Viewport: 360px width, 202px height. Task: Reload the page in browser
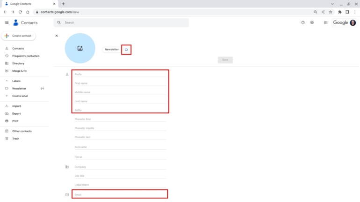(x=20, y=12)
